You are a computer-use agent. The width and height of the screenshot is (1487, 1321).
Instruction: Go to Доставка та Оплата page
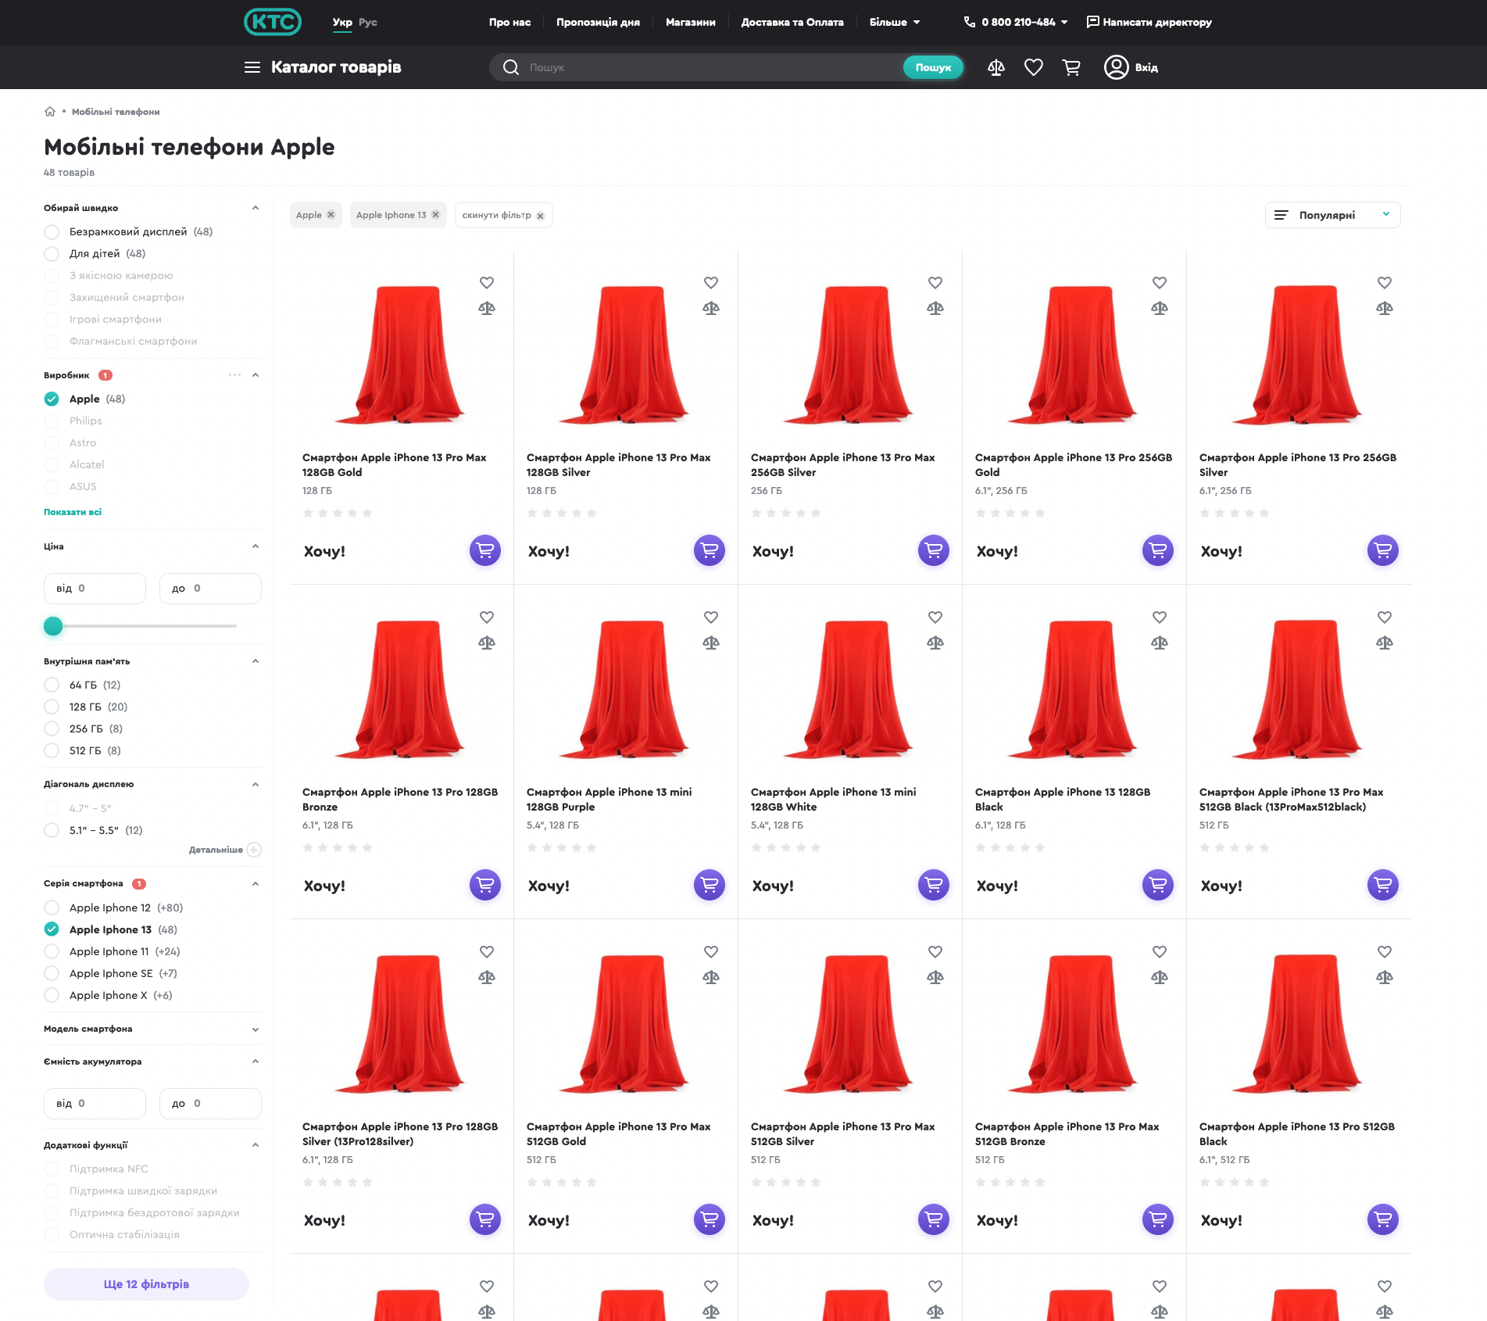click(792, 22)
